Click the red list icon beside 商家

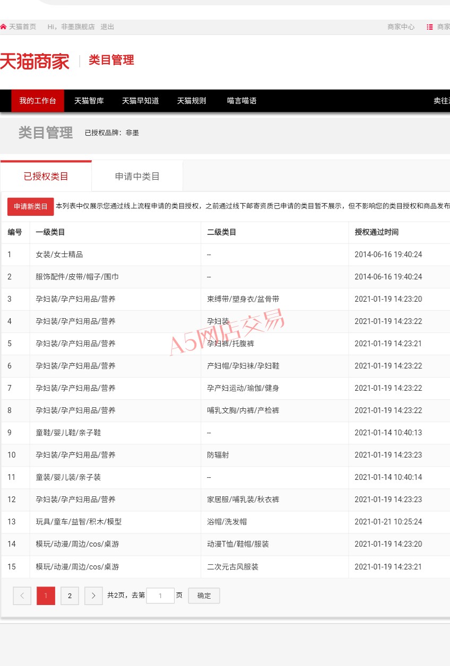coord(430,27)
